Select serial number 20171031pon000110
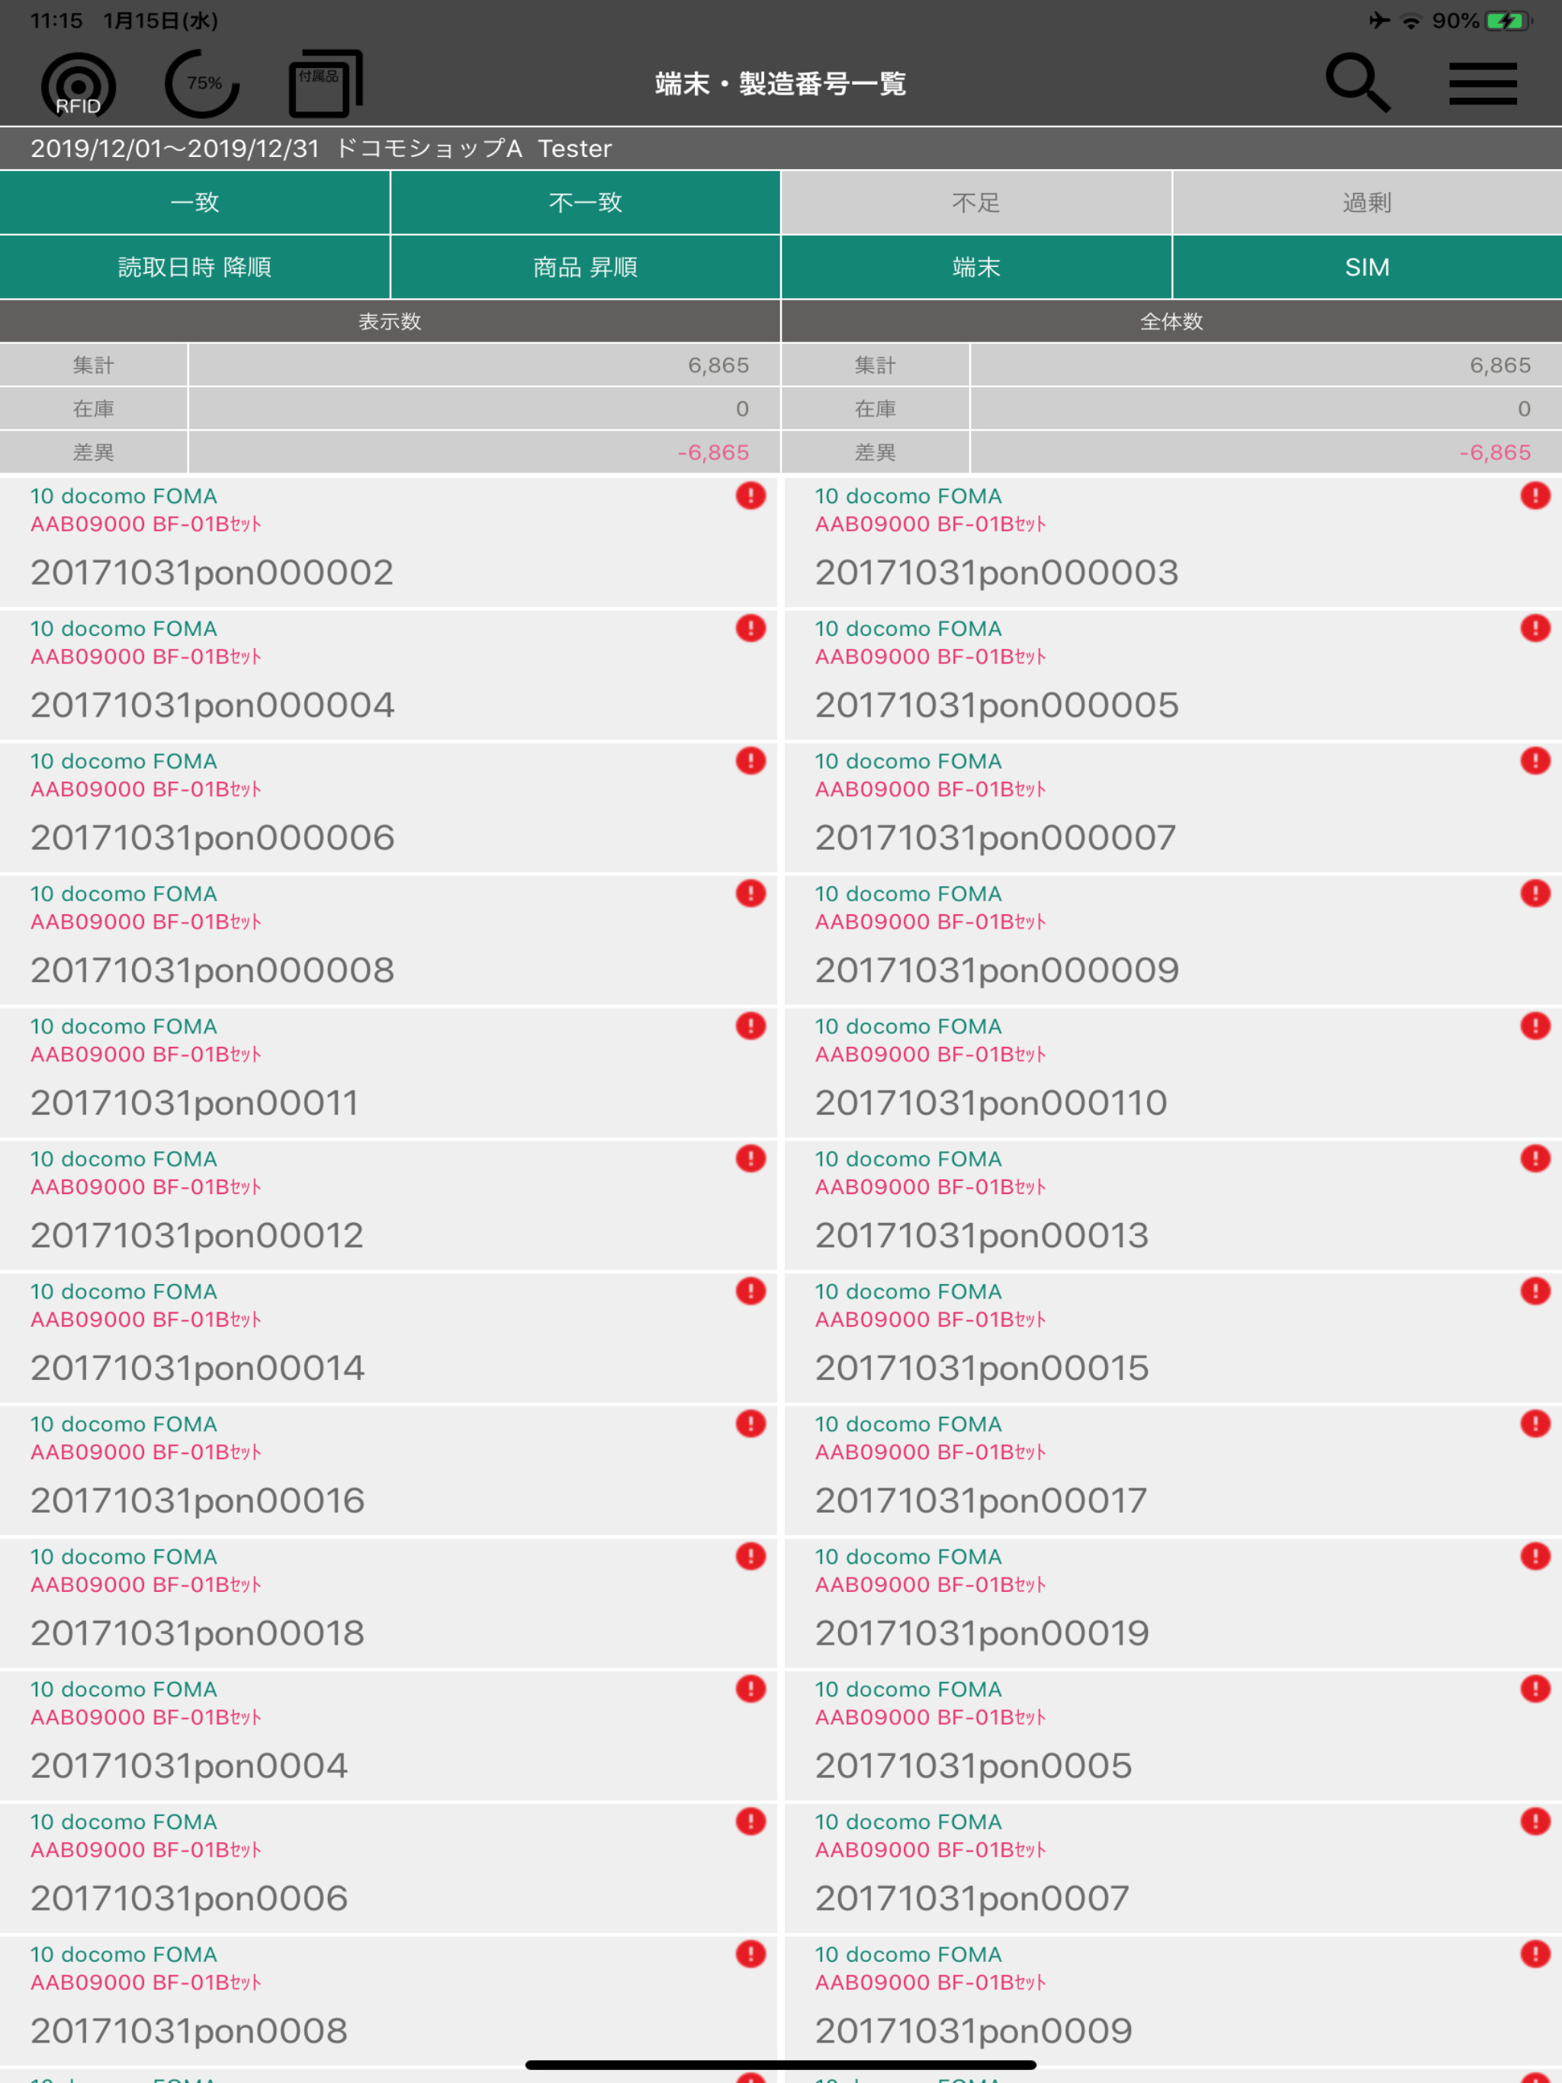This screenshot has height=2083, width=1562. pyautogui.click(x=991, y=1104)
